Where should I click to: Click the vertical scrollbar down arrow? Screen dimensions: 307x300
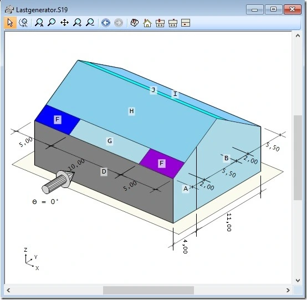(298, 281)
